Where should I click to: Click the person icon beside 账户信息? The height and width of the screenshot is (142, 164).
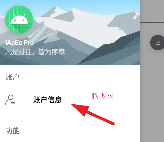point(10,100)
